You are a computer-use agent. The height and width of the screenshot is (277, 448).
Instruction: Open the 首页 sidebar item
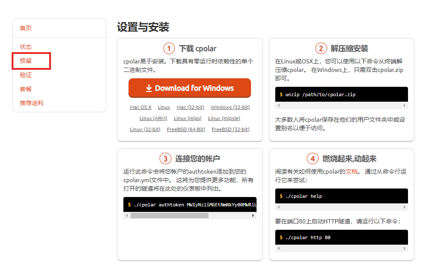26,28
